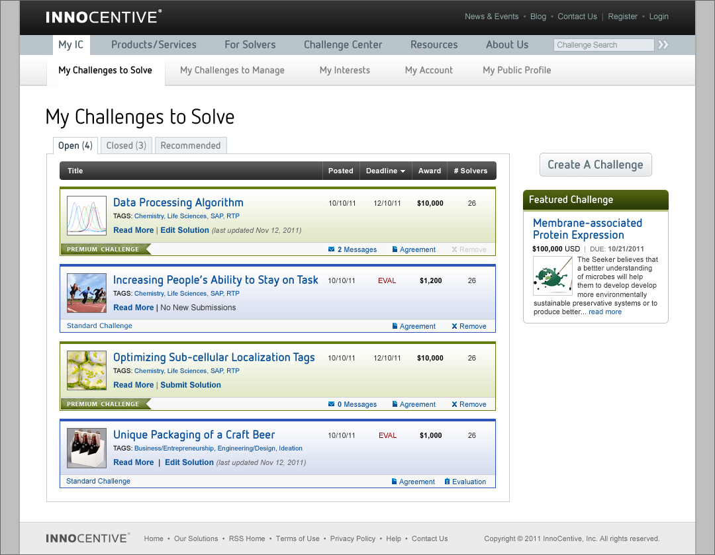715x555 pixels.
Task: Click Evaluation clipboard icon in Craft Beer row
Action: tap(447, 481)
